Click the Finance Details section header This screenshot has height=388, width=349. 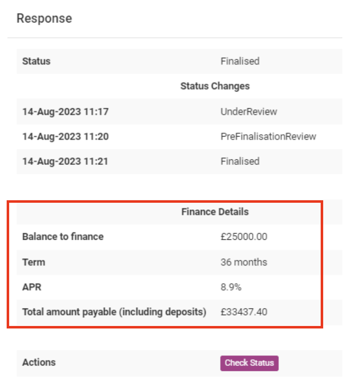pyautogui.click(x=215, y=212)
